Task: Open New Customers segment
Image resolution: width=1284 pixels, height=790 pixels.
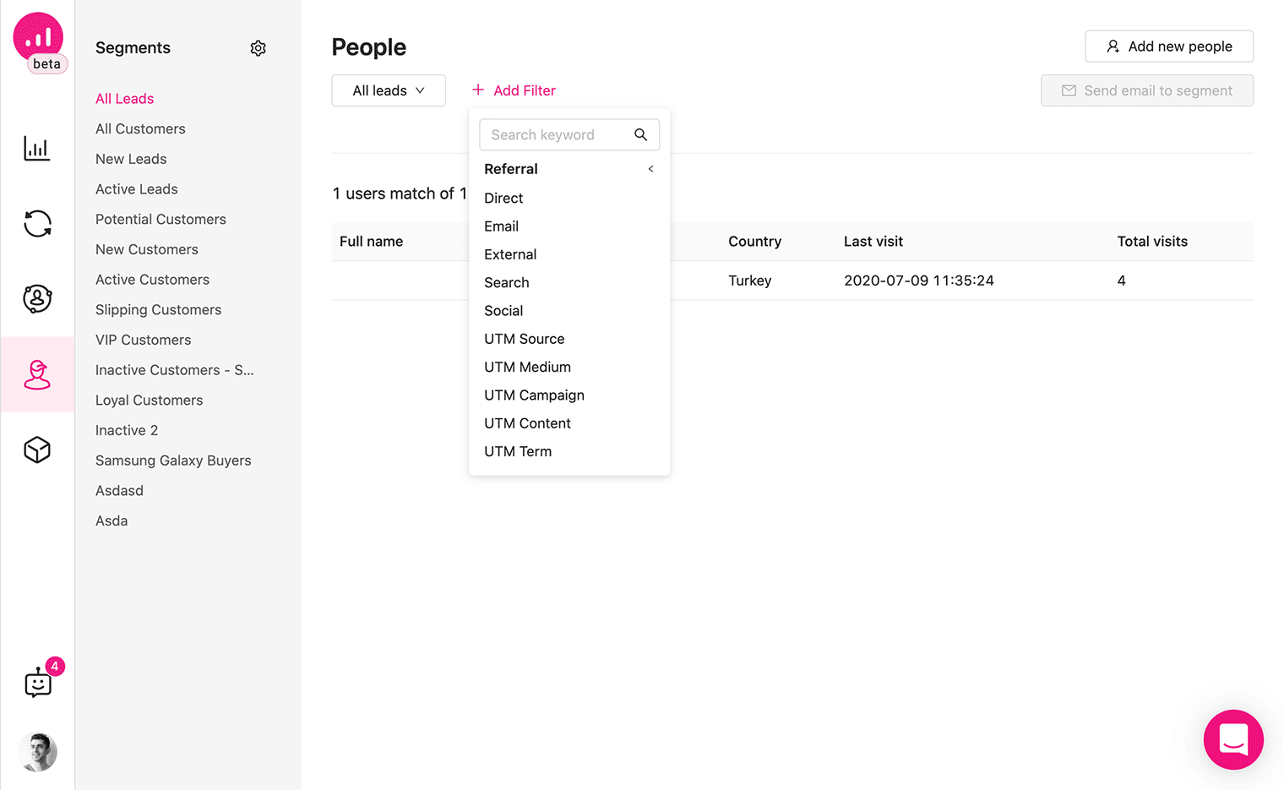Action: pos(147,249)
